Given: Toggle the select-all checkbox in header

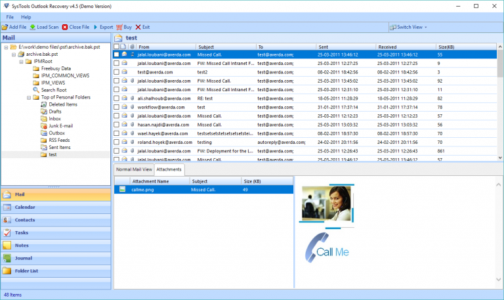Looking at the screenshot, I should click(117, 47).
